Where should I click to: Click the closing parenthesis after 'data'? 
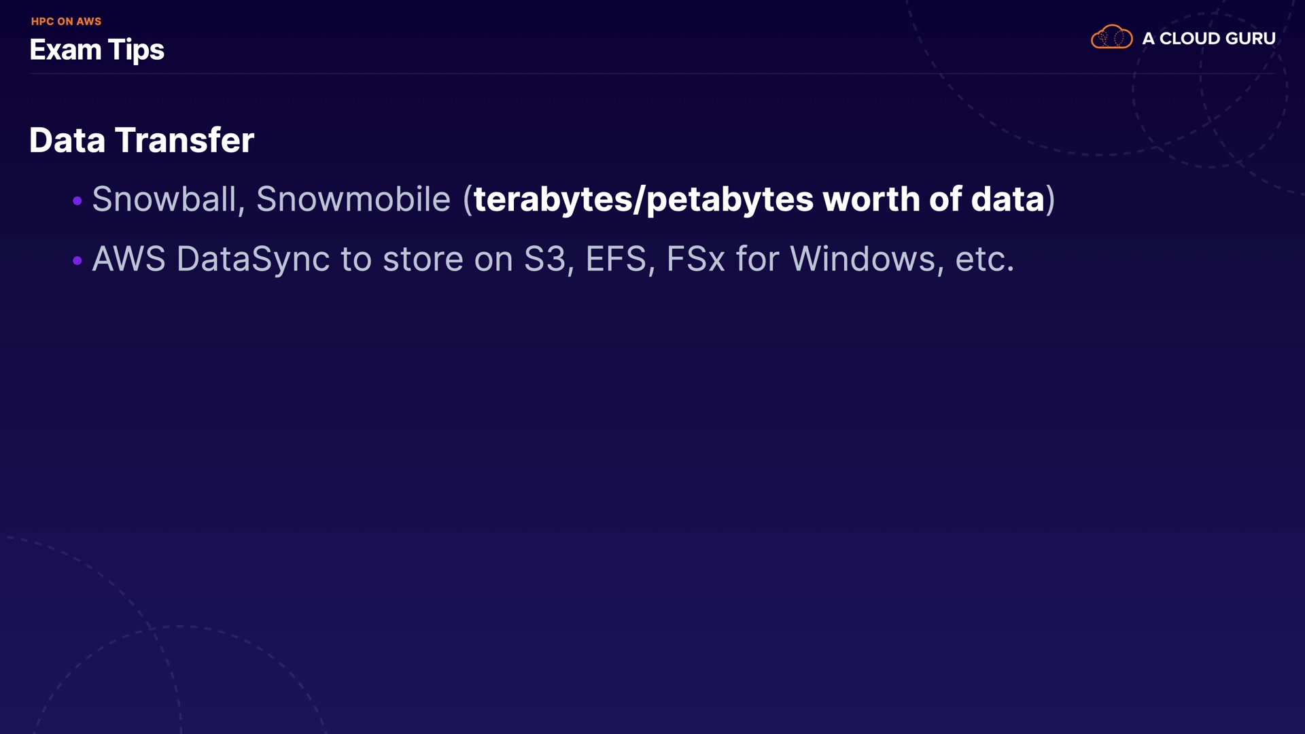pos(1050,199)
